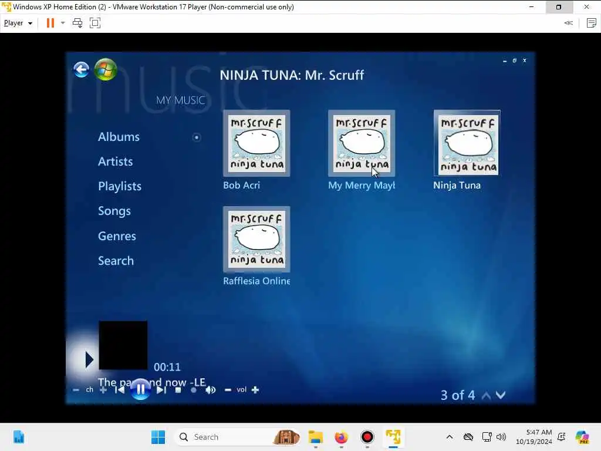Image resolution: width=601 pixels, height=451 pixels.
Task: Channel down with the ch minus button
Action: (x=76, y=390)
